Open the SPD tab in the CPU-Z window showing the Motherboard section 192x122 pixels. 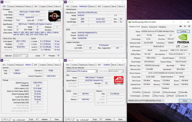click(99, 6)
